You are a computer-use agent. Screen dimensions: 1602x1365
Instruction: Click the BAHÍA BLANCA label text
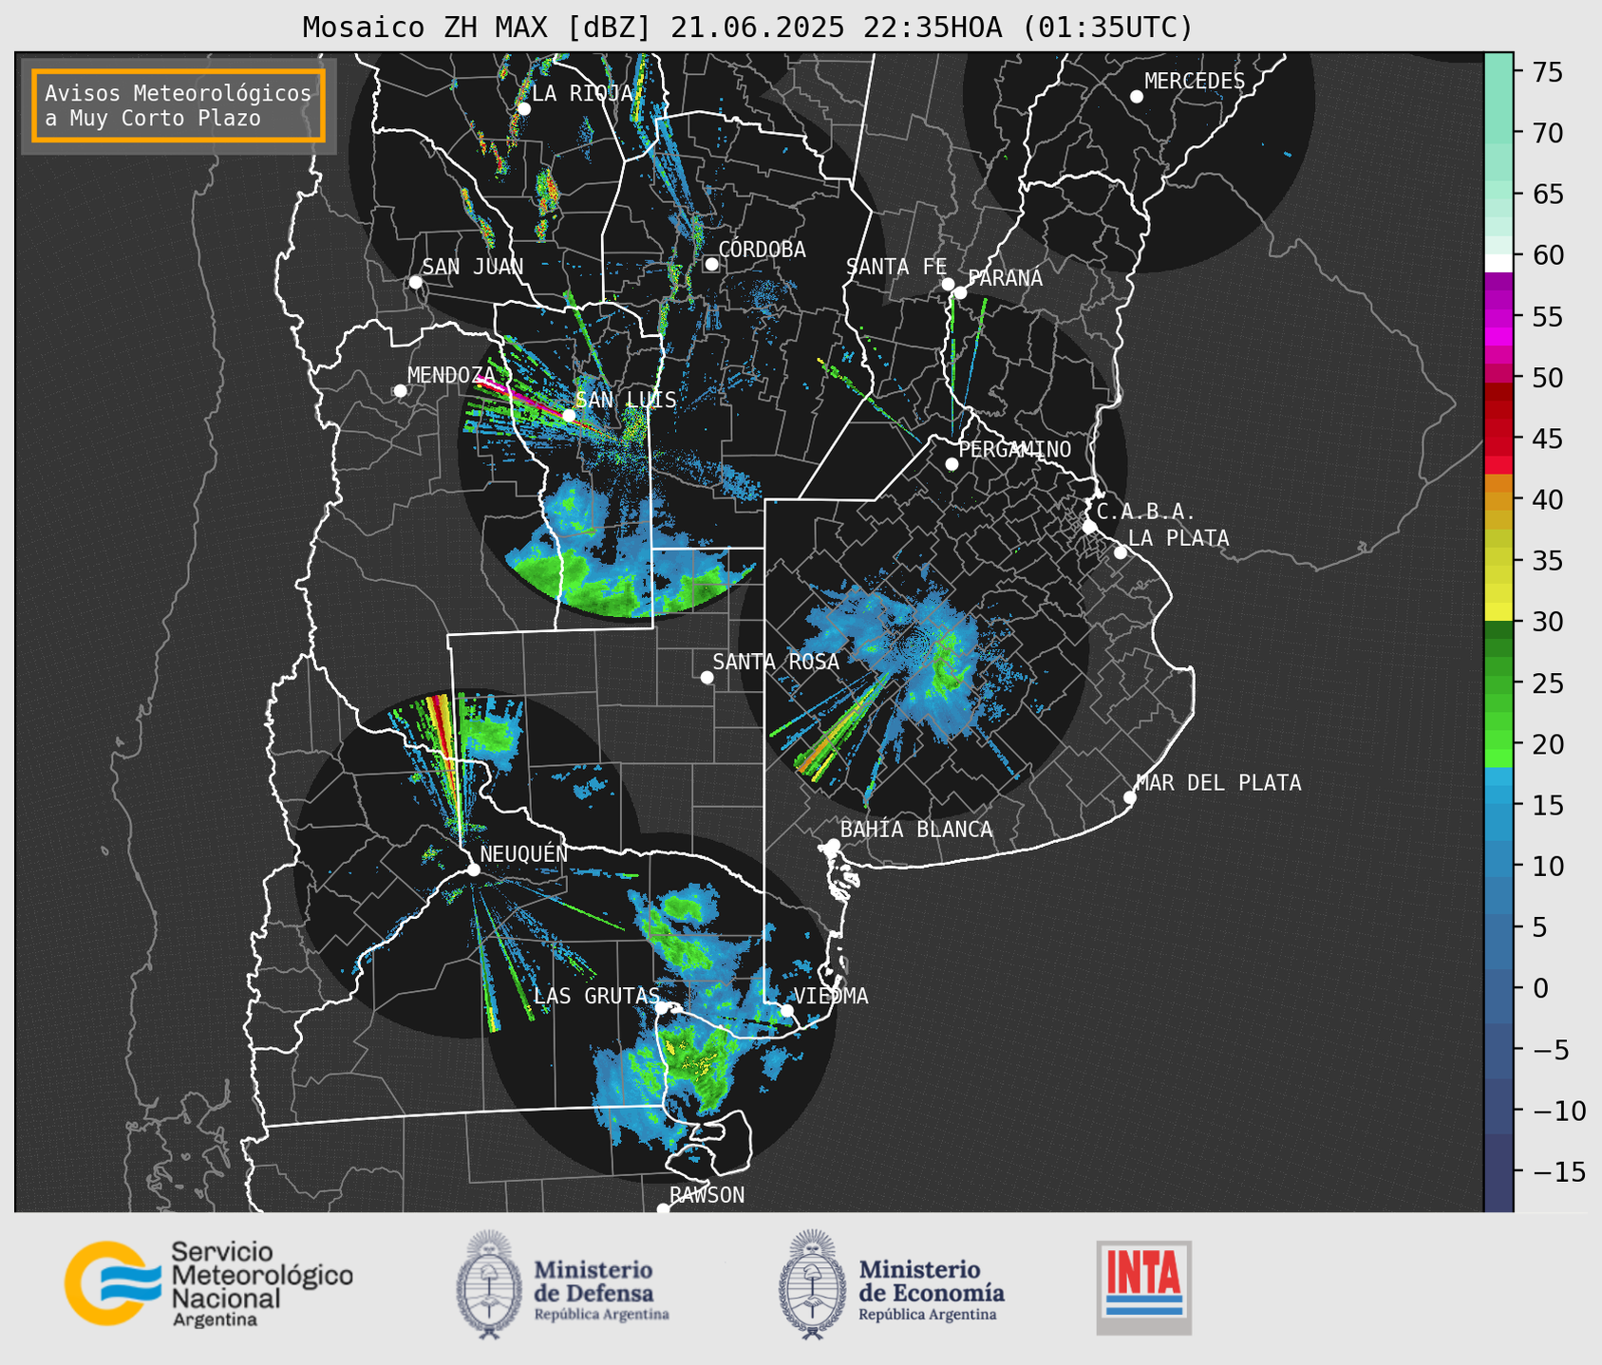916,830
